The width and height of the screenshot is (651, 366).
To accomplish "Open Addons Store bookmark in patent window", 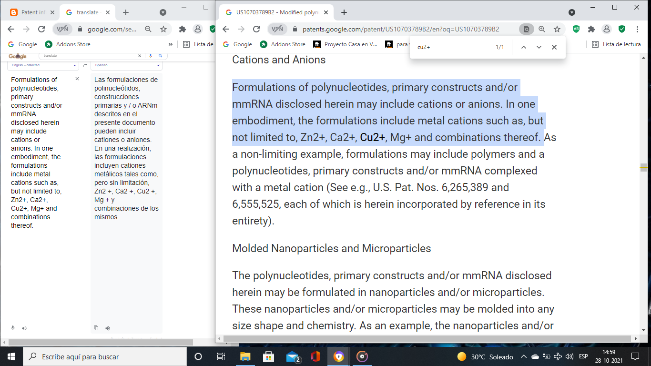I will [x=282, y=44].
